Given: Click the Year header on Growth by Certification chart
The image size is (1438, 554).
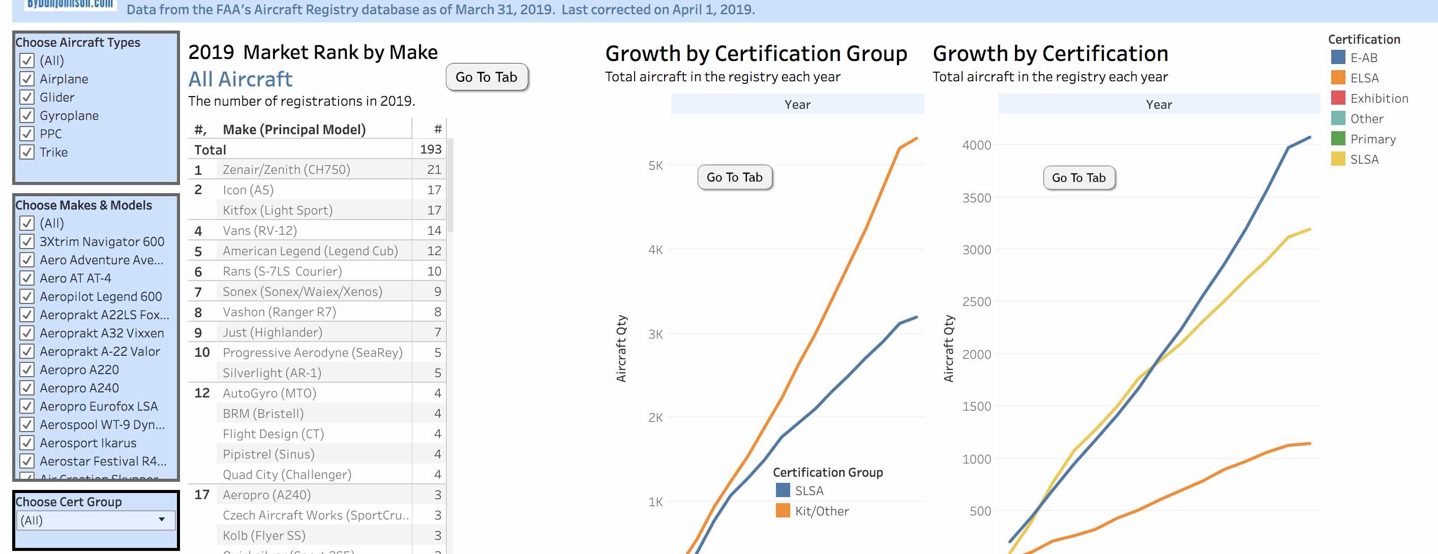Looking at the screenshot, I should tap(1158, 104).
